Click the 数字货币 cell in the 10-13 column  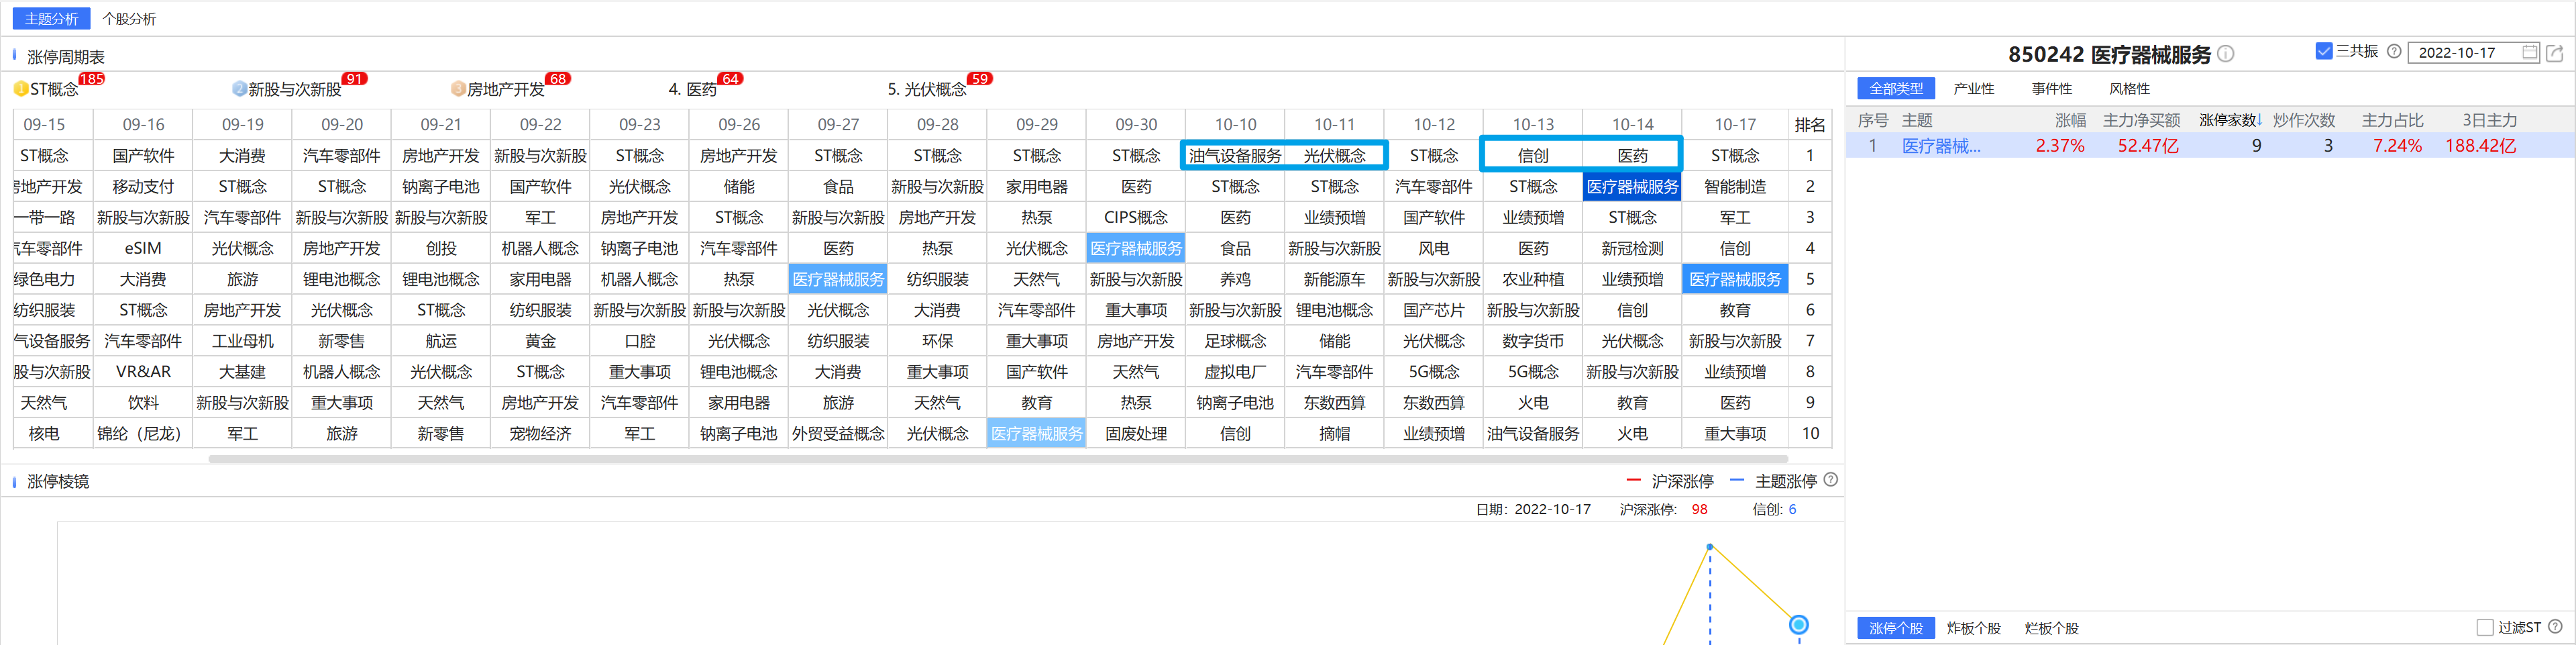(x=1532, y=341)
